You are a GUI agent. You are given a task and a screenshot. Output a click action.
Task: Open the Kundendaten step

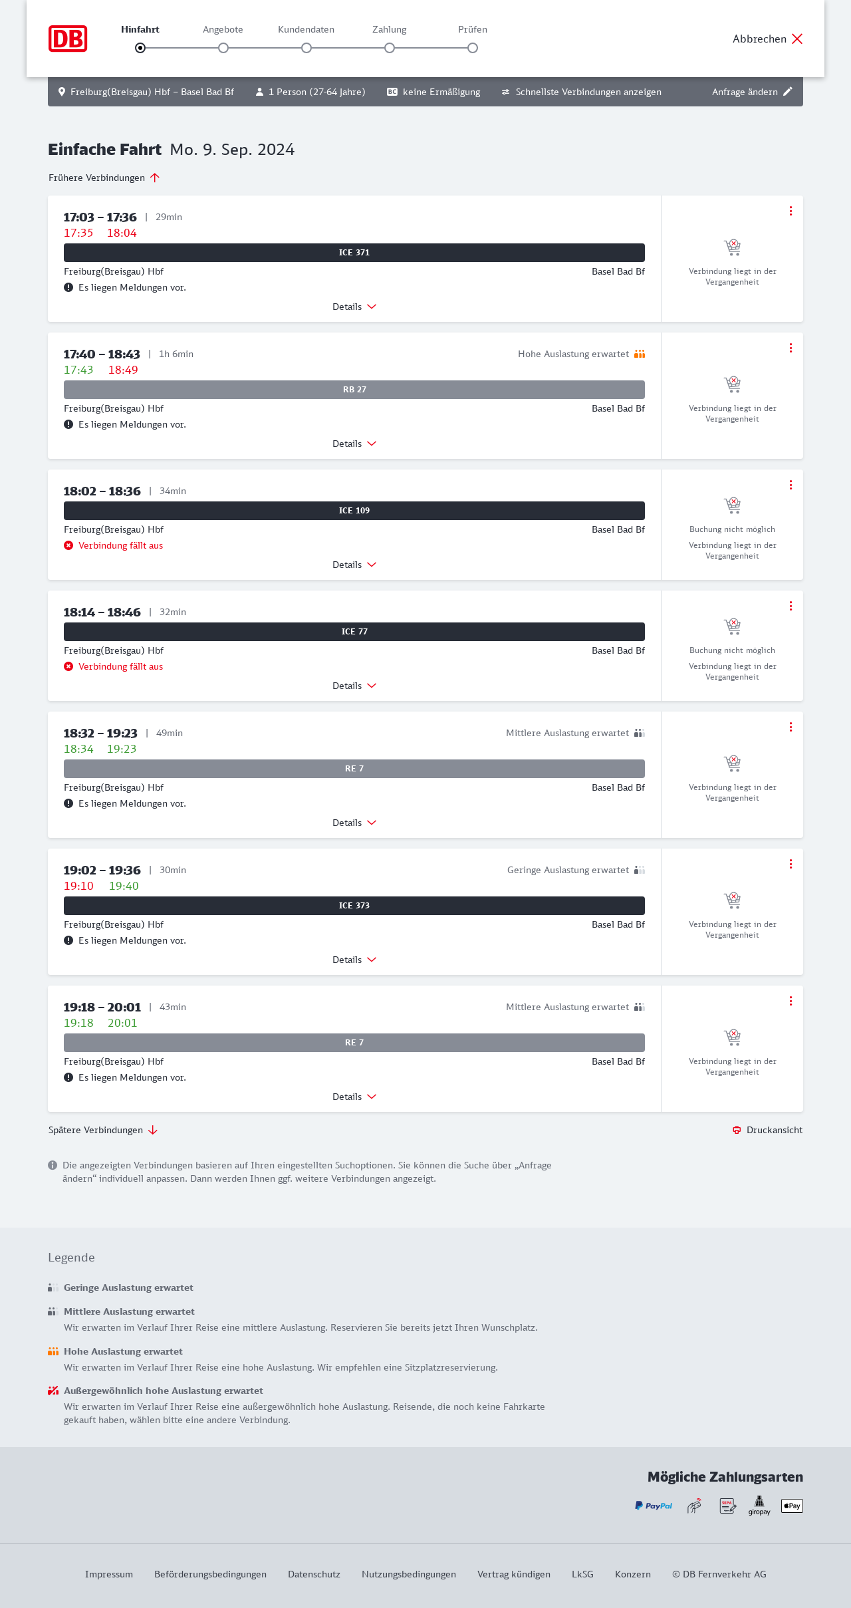pyautogui.click(x=306, y=48)
